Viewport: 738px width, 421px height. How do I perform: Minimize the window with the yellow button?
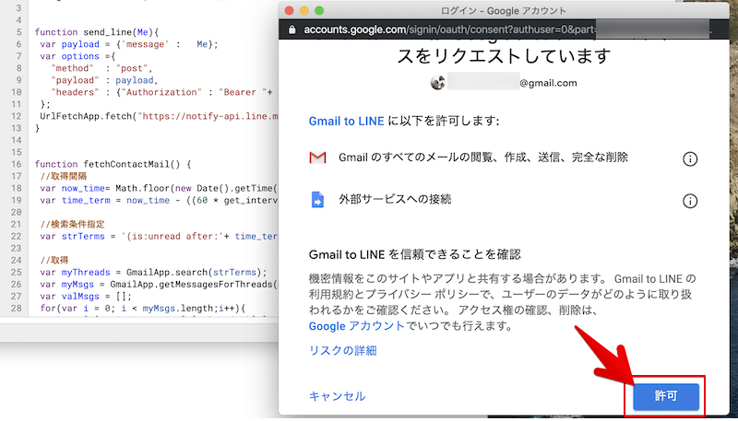tap(304, 9)
